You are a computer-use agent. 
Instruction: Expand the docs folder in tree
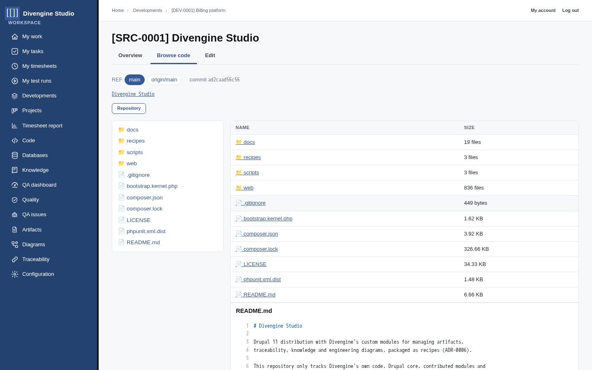[128, 130]
